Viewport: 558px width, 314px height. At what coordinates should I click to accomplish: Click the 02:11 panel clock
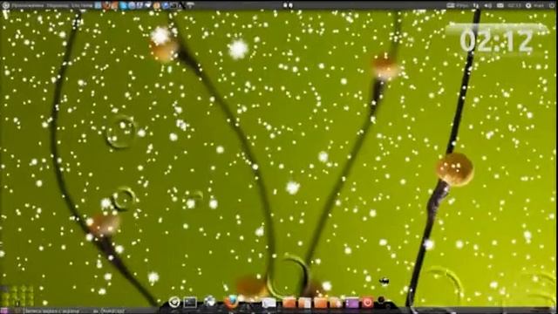(x=514, y=5)
